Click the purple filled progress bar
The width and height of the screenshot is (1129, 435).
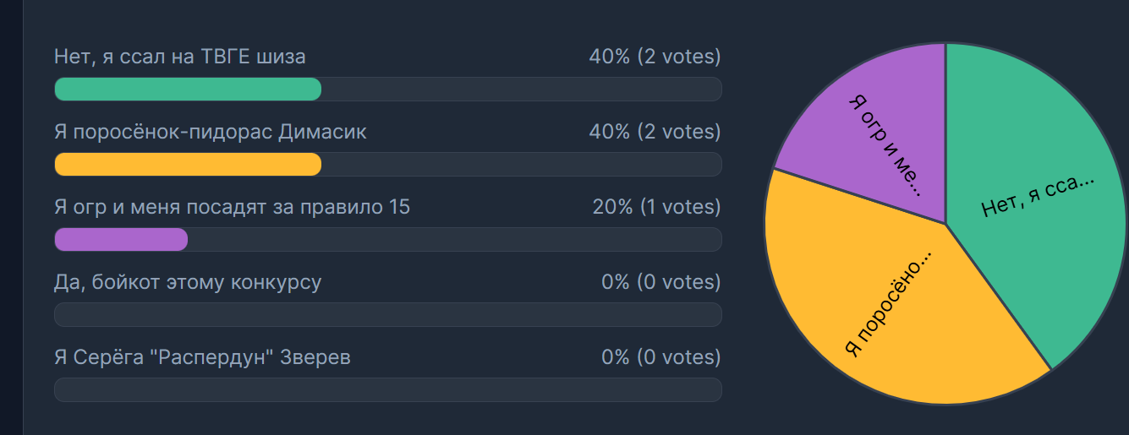click(x=121, y=239)
